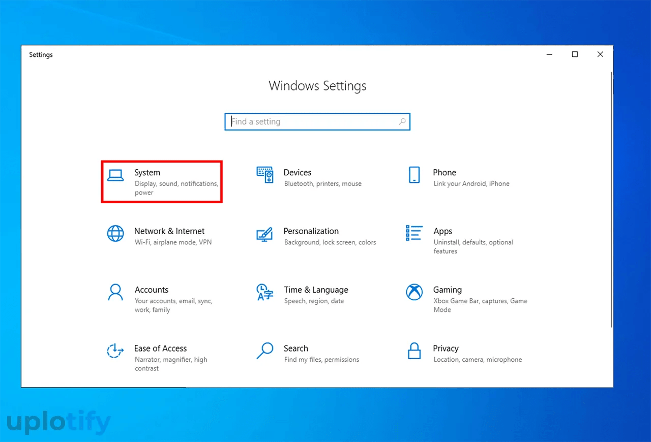Open the Accounts label
This screenshot has width=651, height=442.
tap(152, 290)
